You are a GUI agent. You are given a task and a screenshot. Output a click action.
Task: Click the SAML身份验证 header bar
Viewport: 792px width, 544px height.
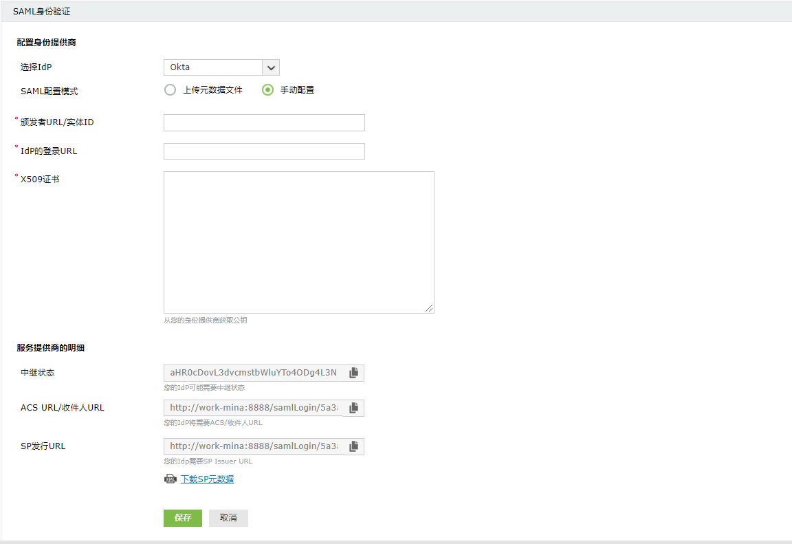(x=41, y=11)
